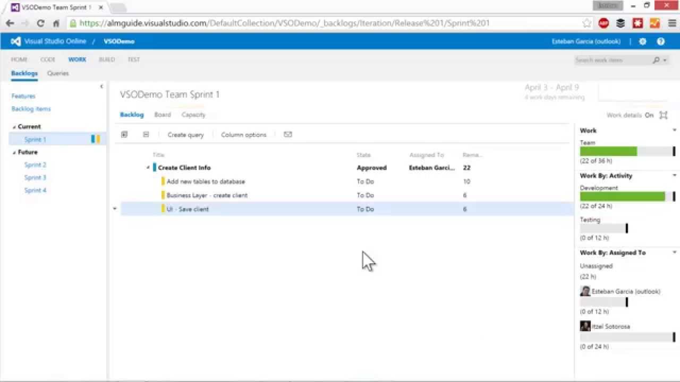680x382 pixels.
Task: Click Development capacity progress bar
Action: tap(627, 196)
